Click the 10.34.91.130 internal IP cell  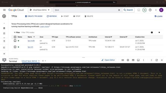110,41
